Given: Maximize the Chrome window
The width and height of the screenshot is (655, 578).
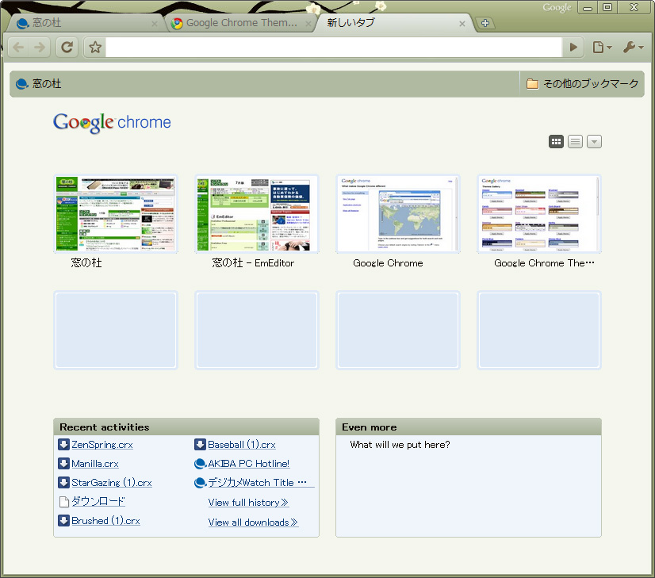Looking at the screenshot, I should point(607,7).
